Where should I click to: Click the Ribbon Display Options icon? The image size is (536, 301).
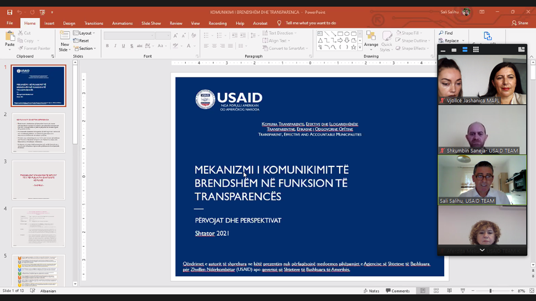pyautogui.click(x=482, y=12)
